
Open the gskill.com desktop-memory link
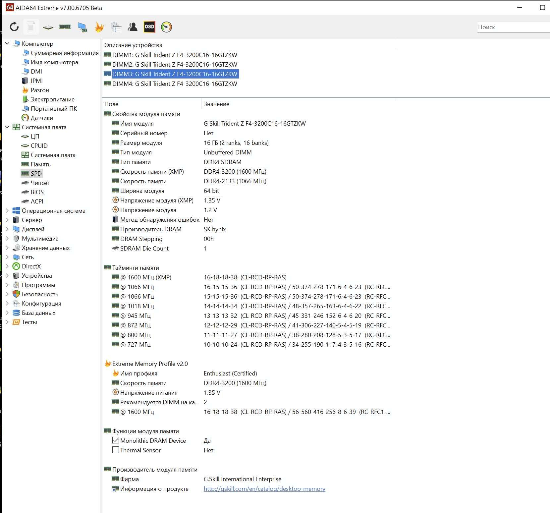tap(264, 488)
